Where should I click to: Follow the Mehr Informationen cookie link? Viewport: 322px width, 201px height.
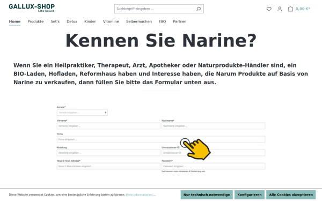pos(141,195)
